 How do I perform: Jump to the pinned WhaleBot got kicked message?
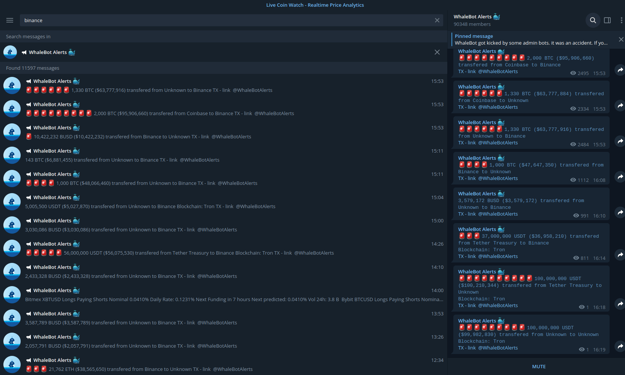point(531,39)
